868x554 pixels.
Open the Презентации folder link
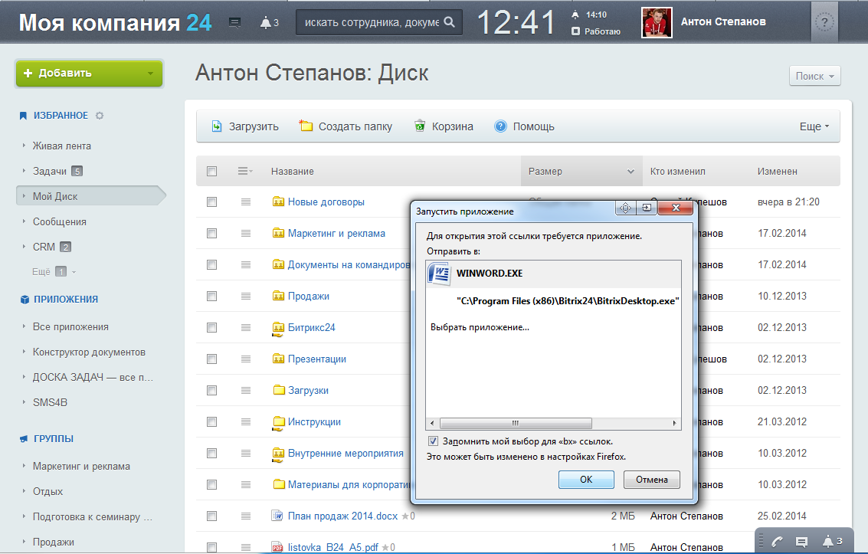316,359
